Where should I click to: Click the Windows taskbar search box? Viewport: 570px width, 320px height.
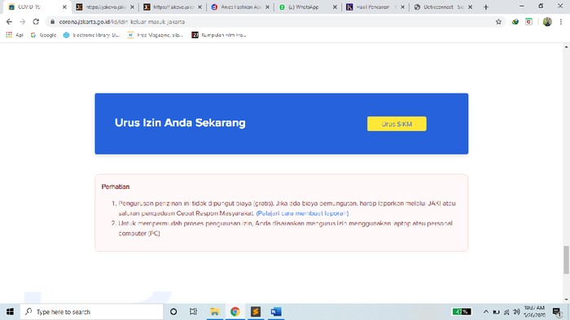(x=91, y=312)
